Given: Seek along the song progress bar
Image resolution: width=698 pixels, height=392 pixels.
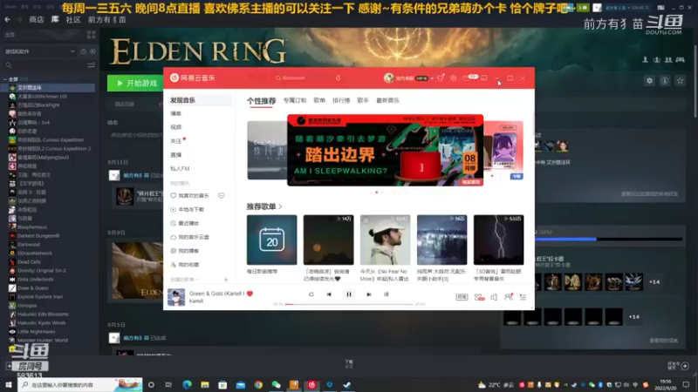Looking at the screenshot, I should [x=350, y=304].
